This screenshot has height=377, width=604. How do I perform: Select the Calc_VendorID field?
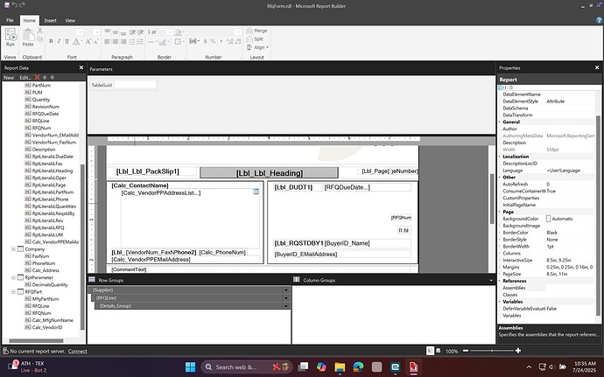[x=47, y=327]
